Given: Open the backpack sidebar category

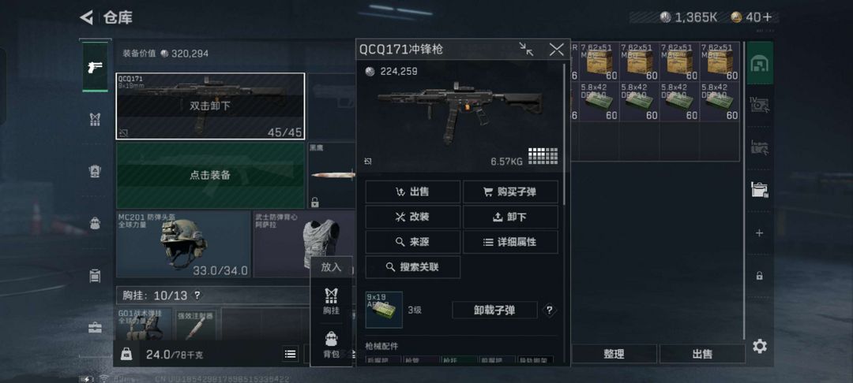Looking at the screenshot, I should pos(96,223).
